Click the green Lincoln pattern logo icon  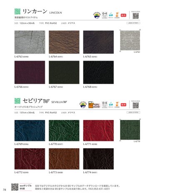[x=17, y=11]
